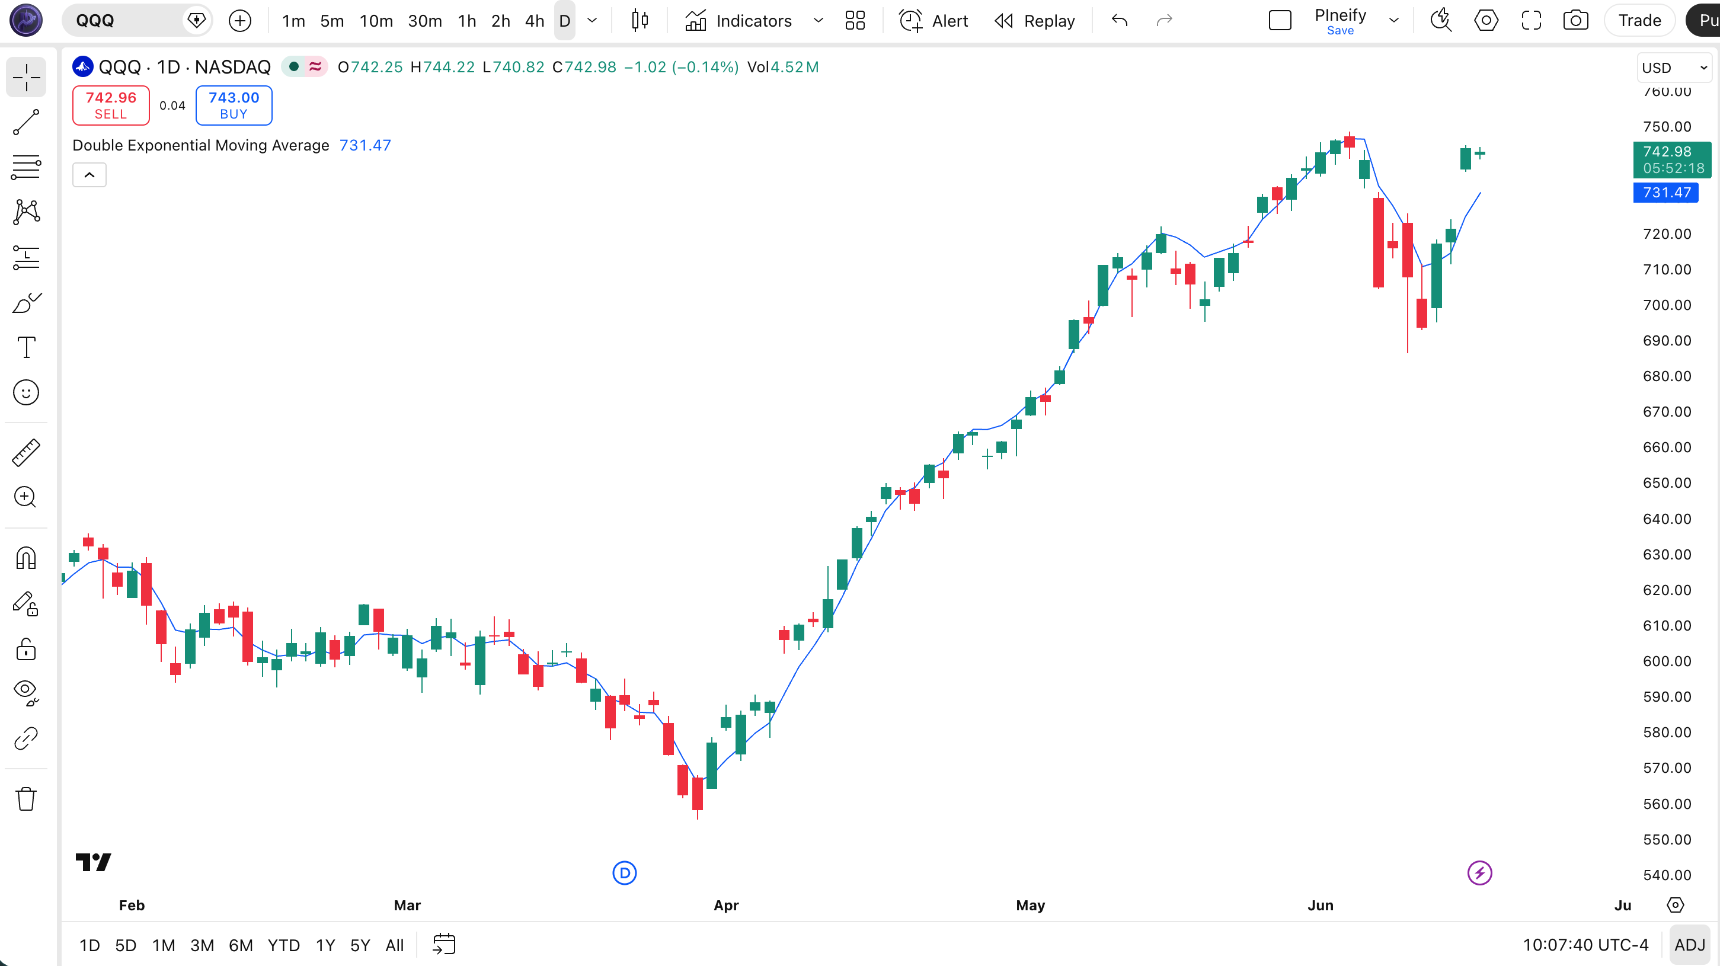Open the Trade panel button

click(x=1639, y=21)
